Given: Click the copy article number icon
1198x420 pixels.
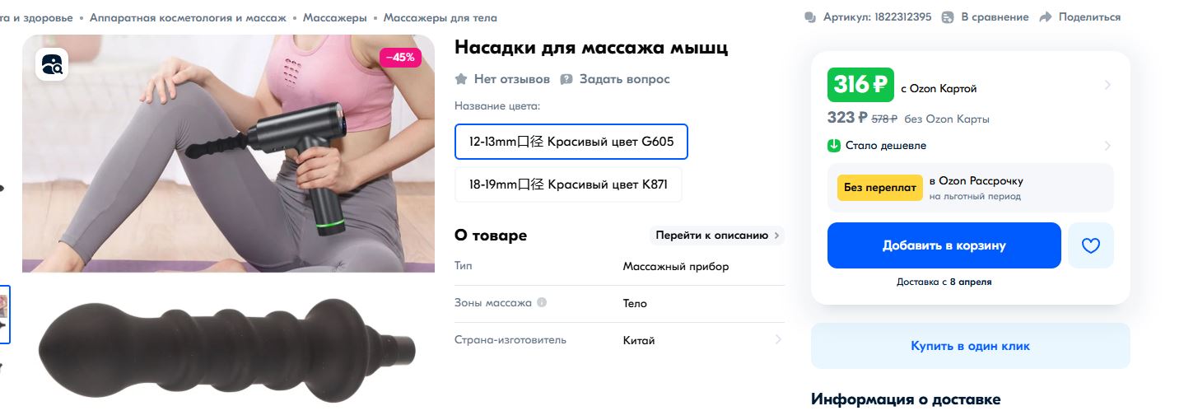Looking at the screenshot, I should [810, 17].
